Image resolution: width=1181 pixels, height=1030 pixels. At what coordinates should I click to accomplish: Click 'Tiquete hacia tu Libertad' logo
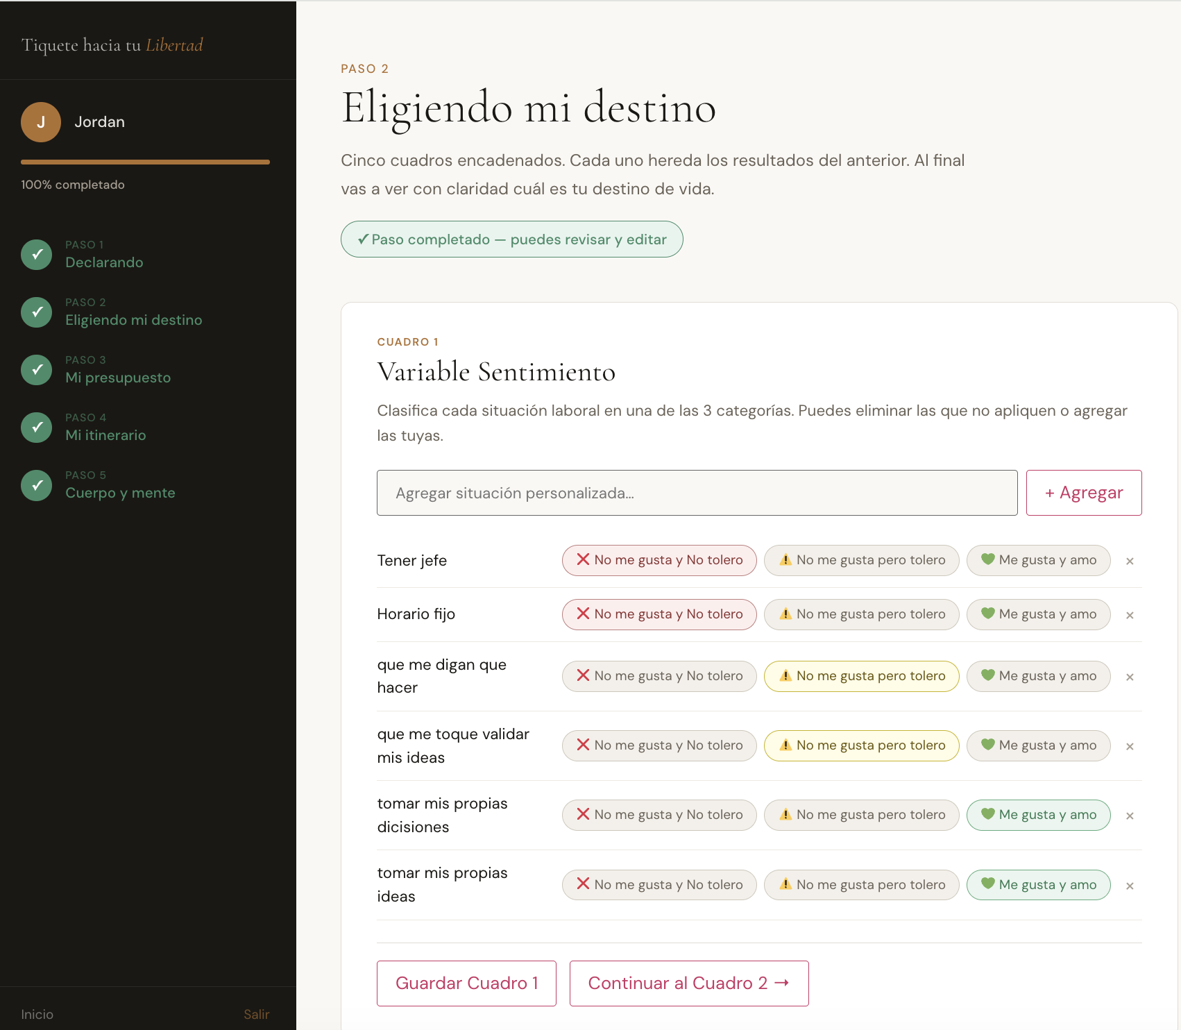(112, 45)
